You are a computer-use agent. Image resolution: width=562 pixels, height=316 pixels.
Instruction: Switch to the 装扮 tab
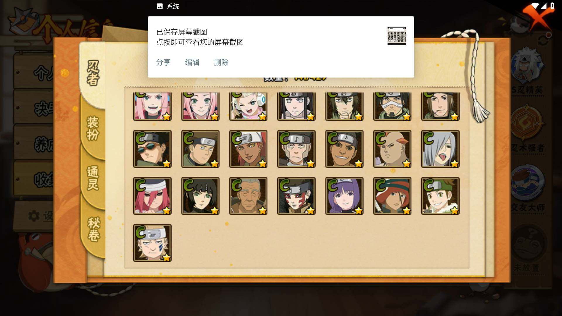(93, 128)
